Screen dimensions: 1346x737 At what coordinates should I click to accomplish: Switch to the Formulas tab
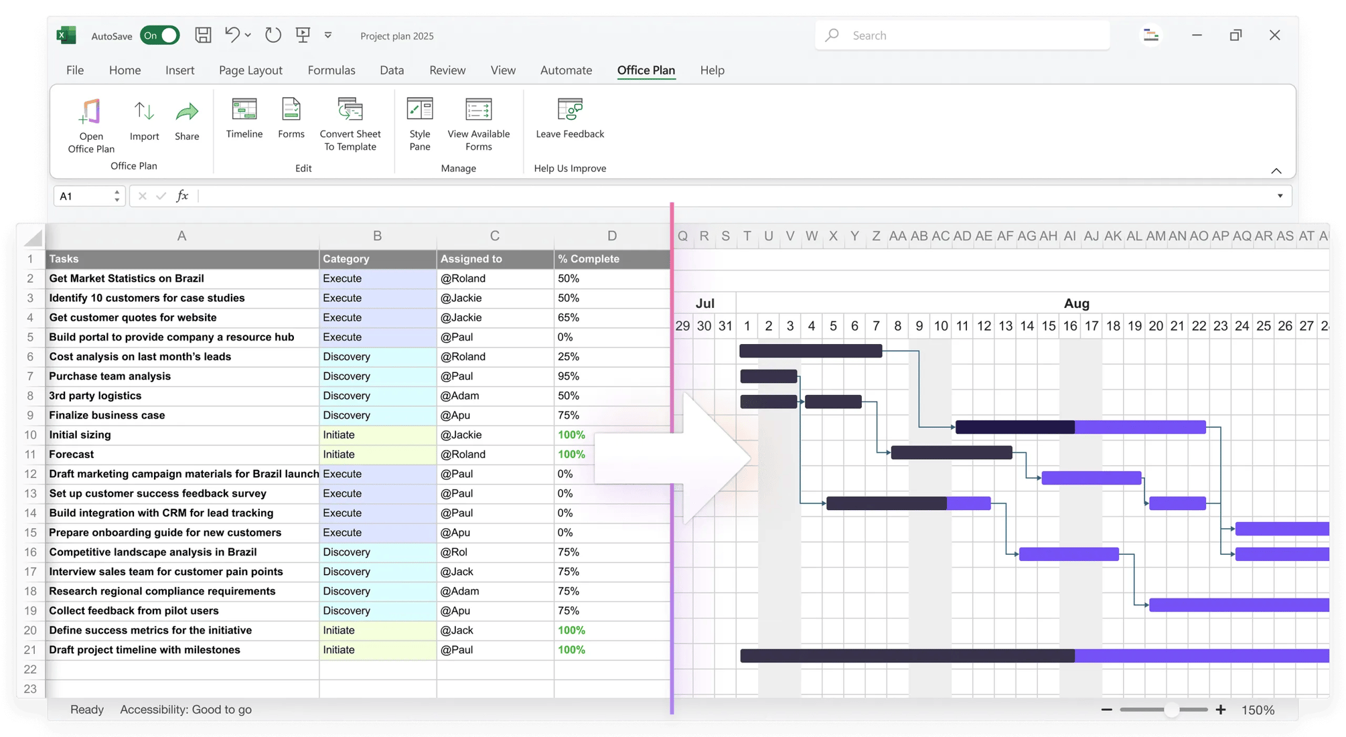(331, 70)
